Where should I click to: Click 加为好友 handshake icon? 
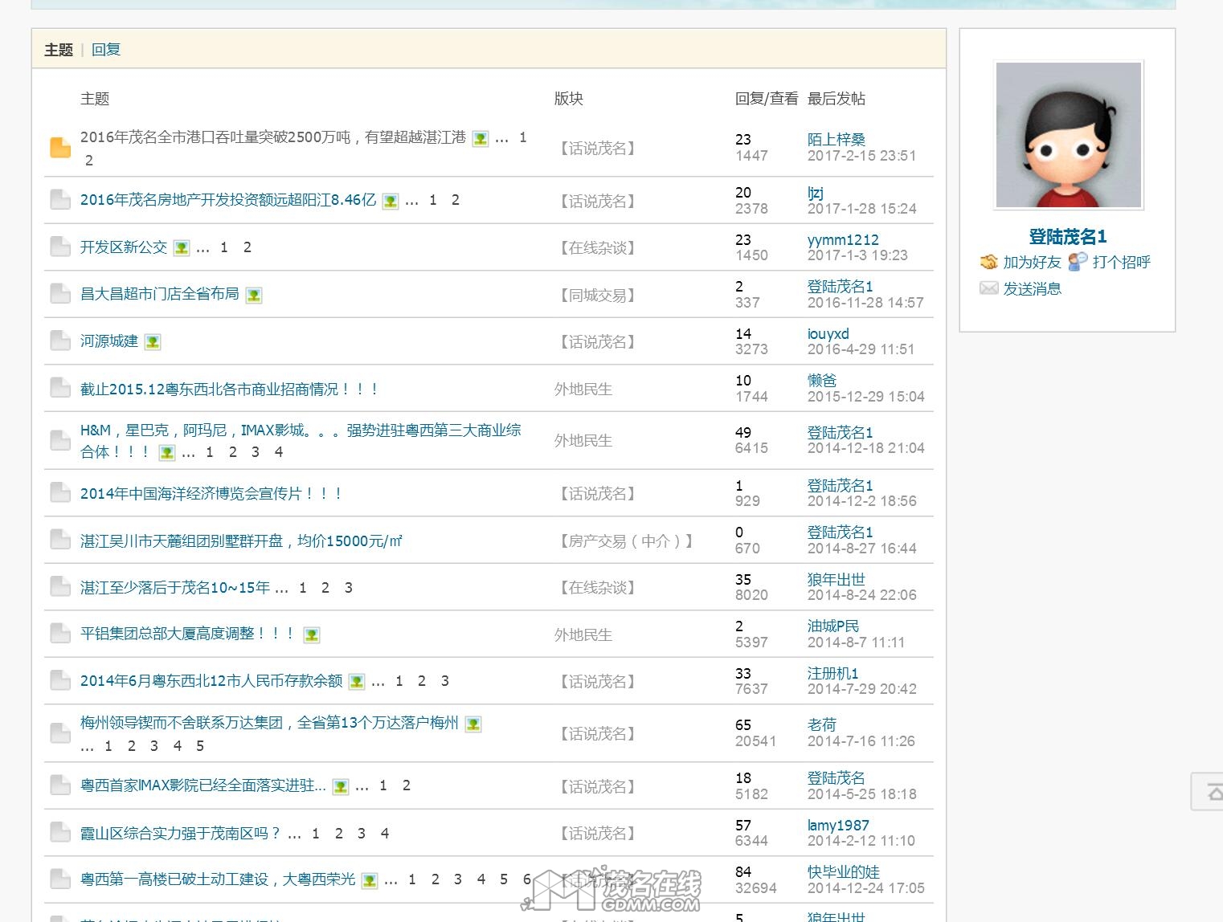point(988,262)
